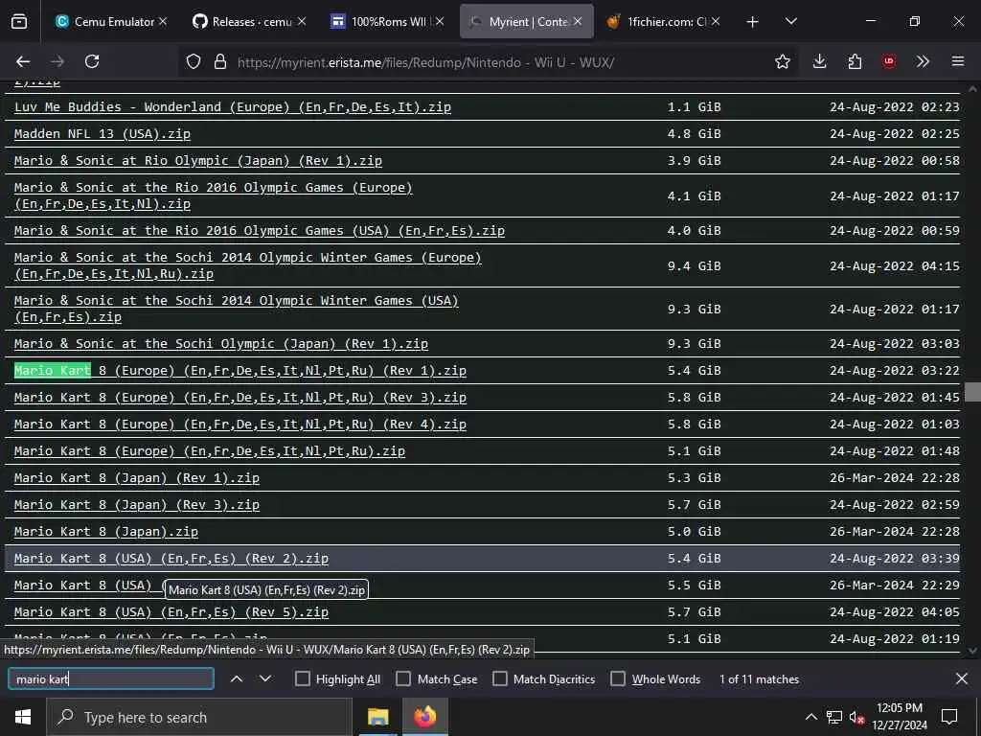Open File Explorer from taskbar
The image size is (981, 736).
[x=377, y=717]
